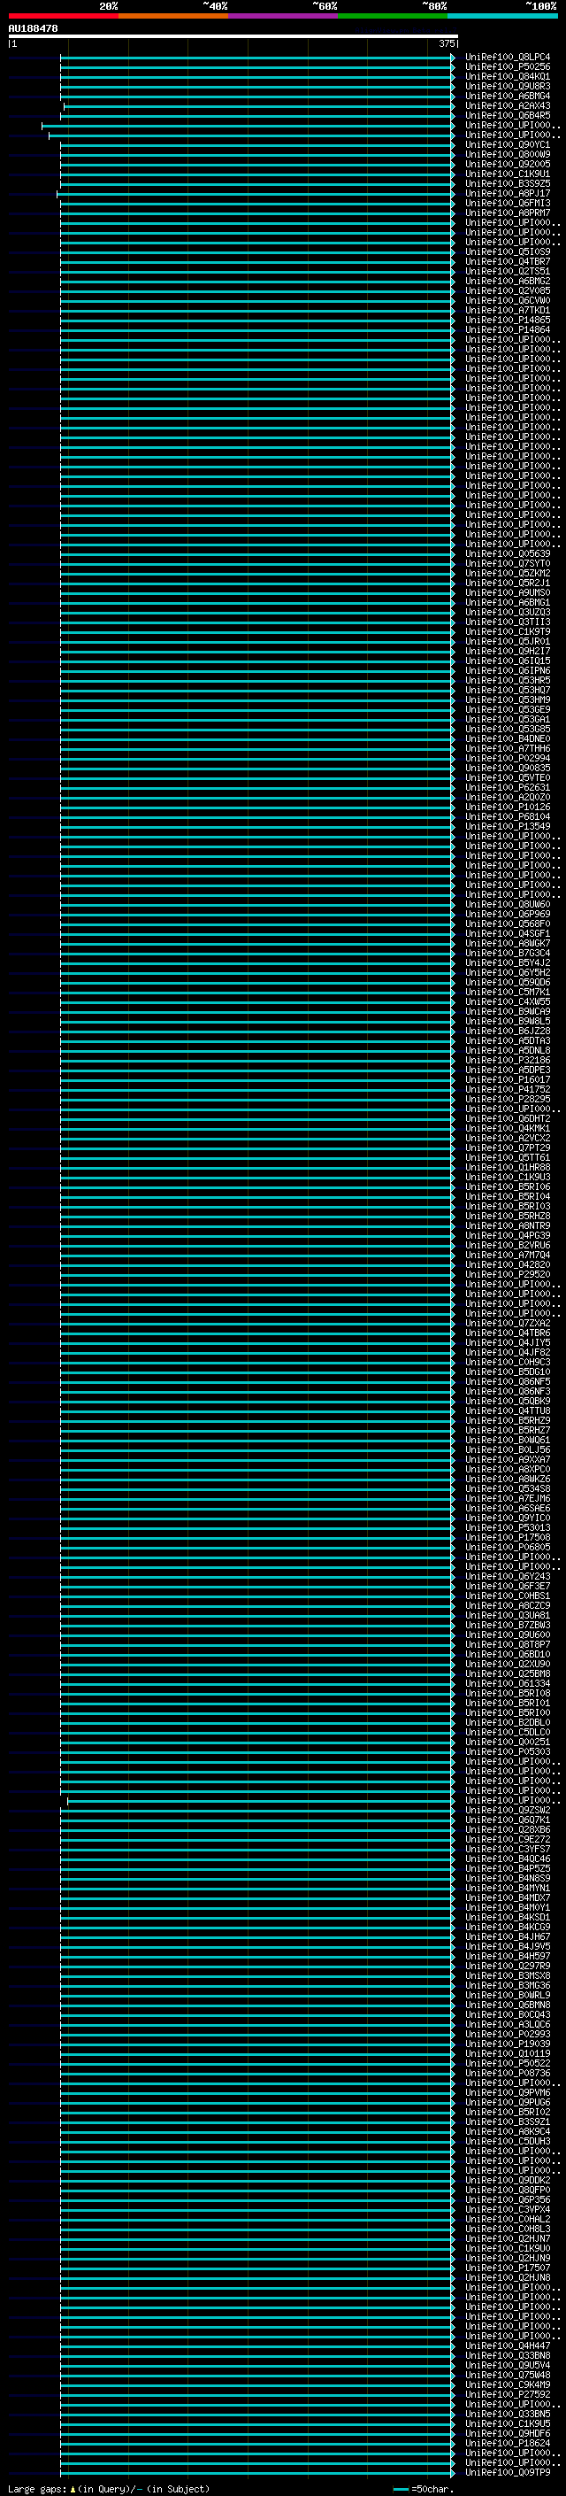This screenshot has width=566, height=2496.
Task: Select the UniRef100_A8PJ17 label
Action: pos(508,193)
